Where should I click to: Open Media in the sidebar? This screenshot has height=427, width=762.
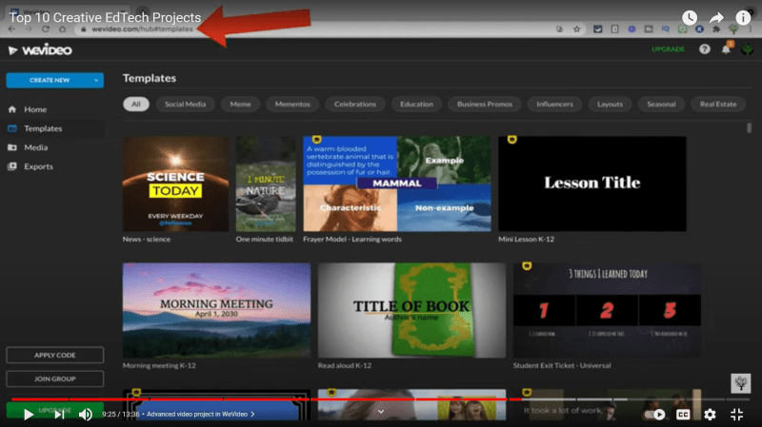coord(36,147)
